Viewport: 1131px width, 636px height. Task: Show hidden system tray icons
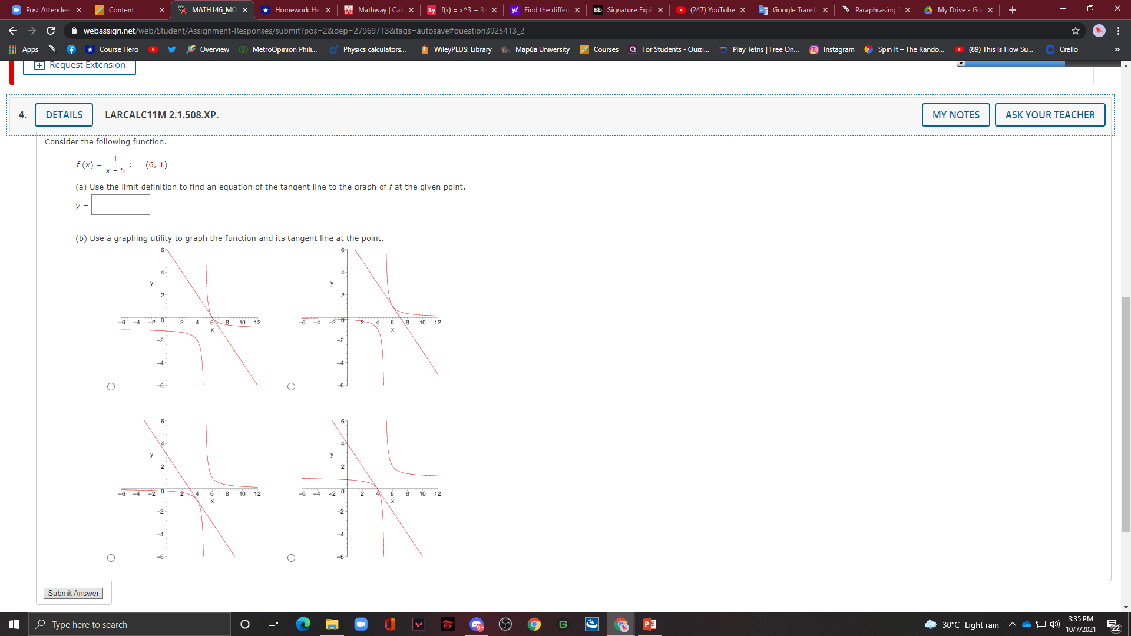[x=1012, y=624]
